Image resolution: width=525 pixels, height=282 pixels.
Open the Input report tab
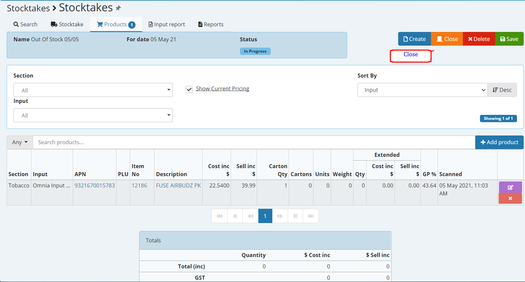click(167, 24)
